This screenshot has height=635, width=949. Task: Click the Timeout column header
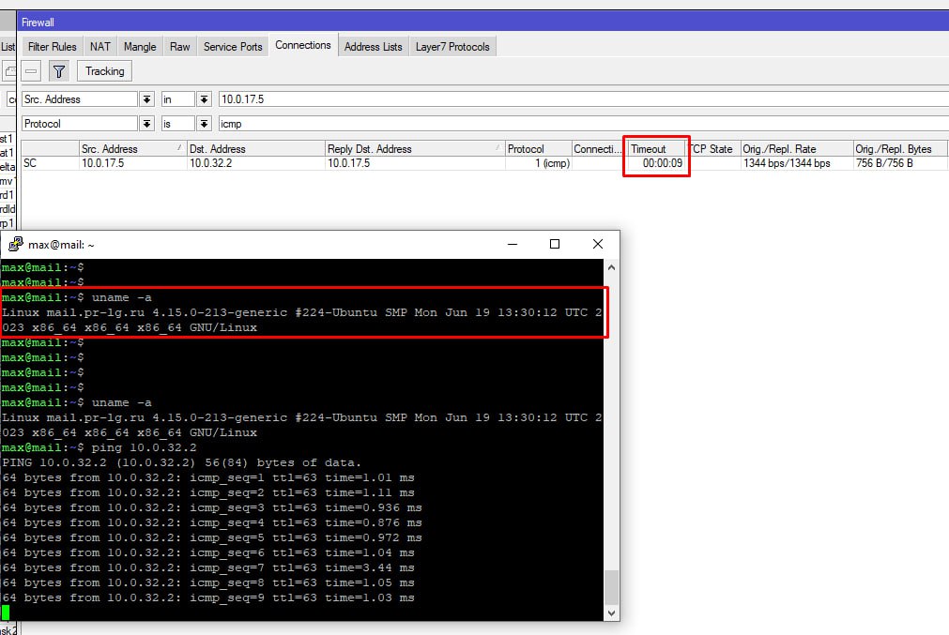tap(657, 149)
